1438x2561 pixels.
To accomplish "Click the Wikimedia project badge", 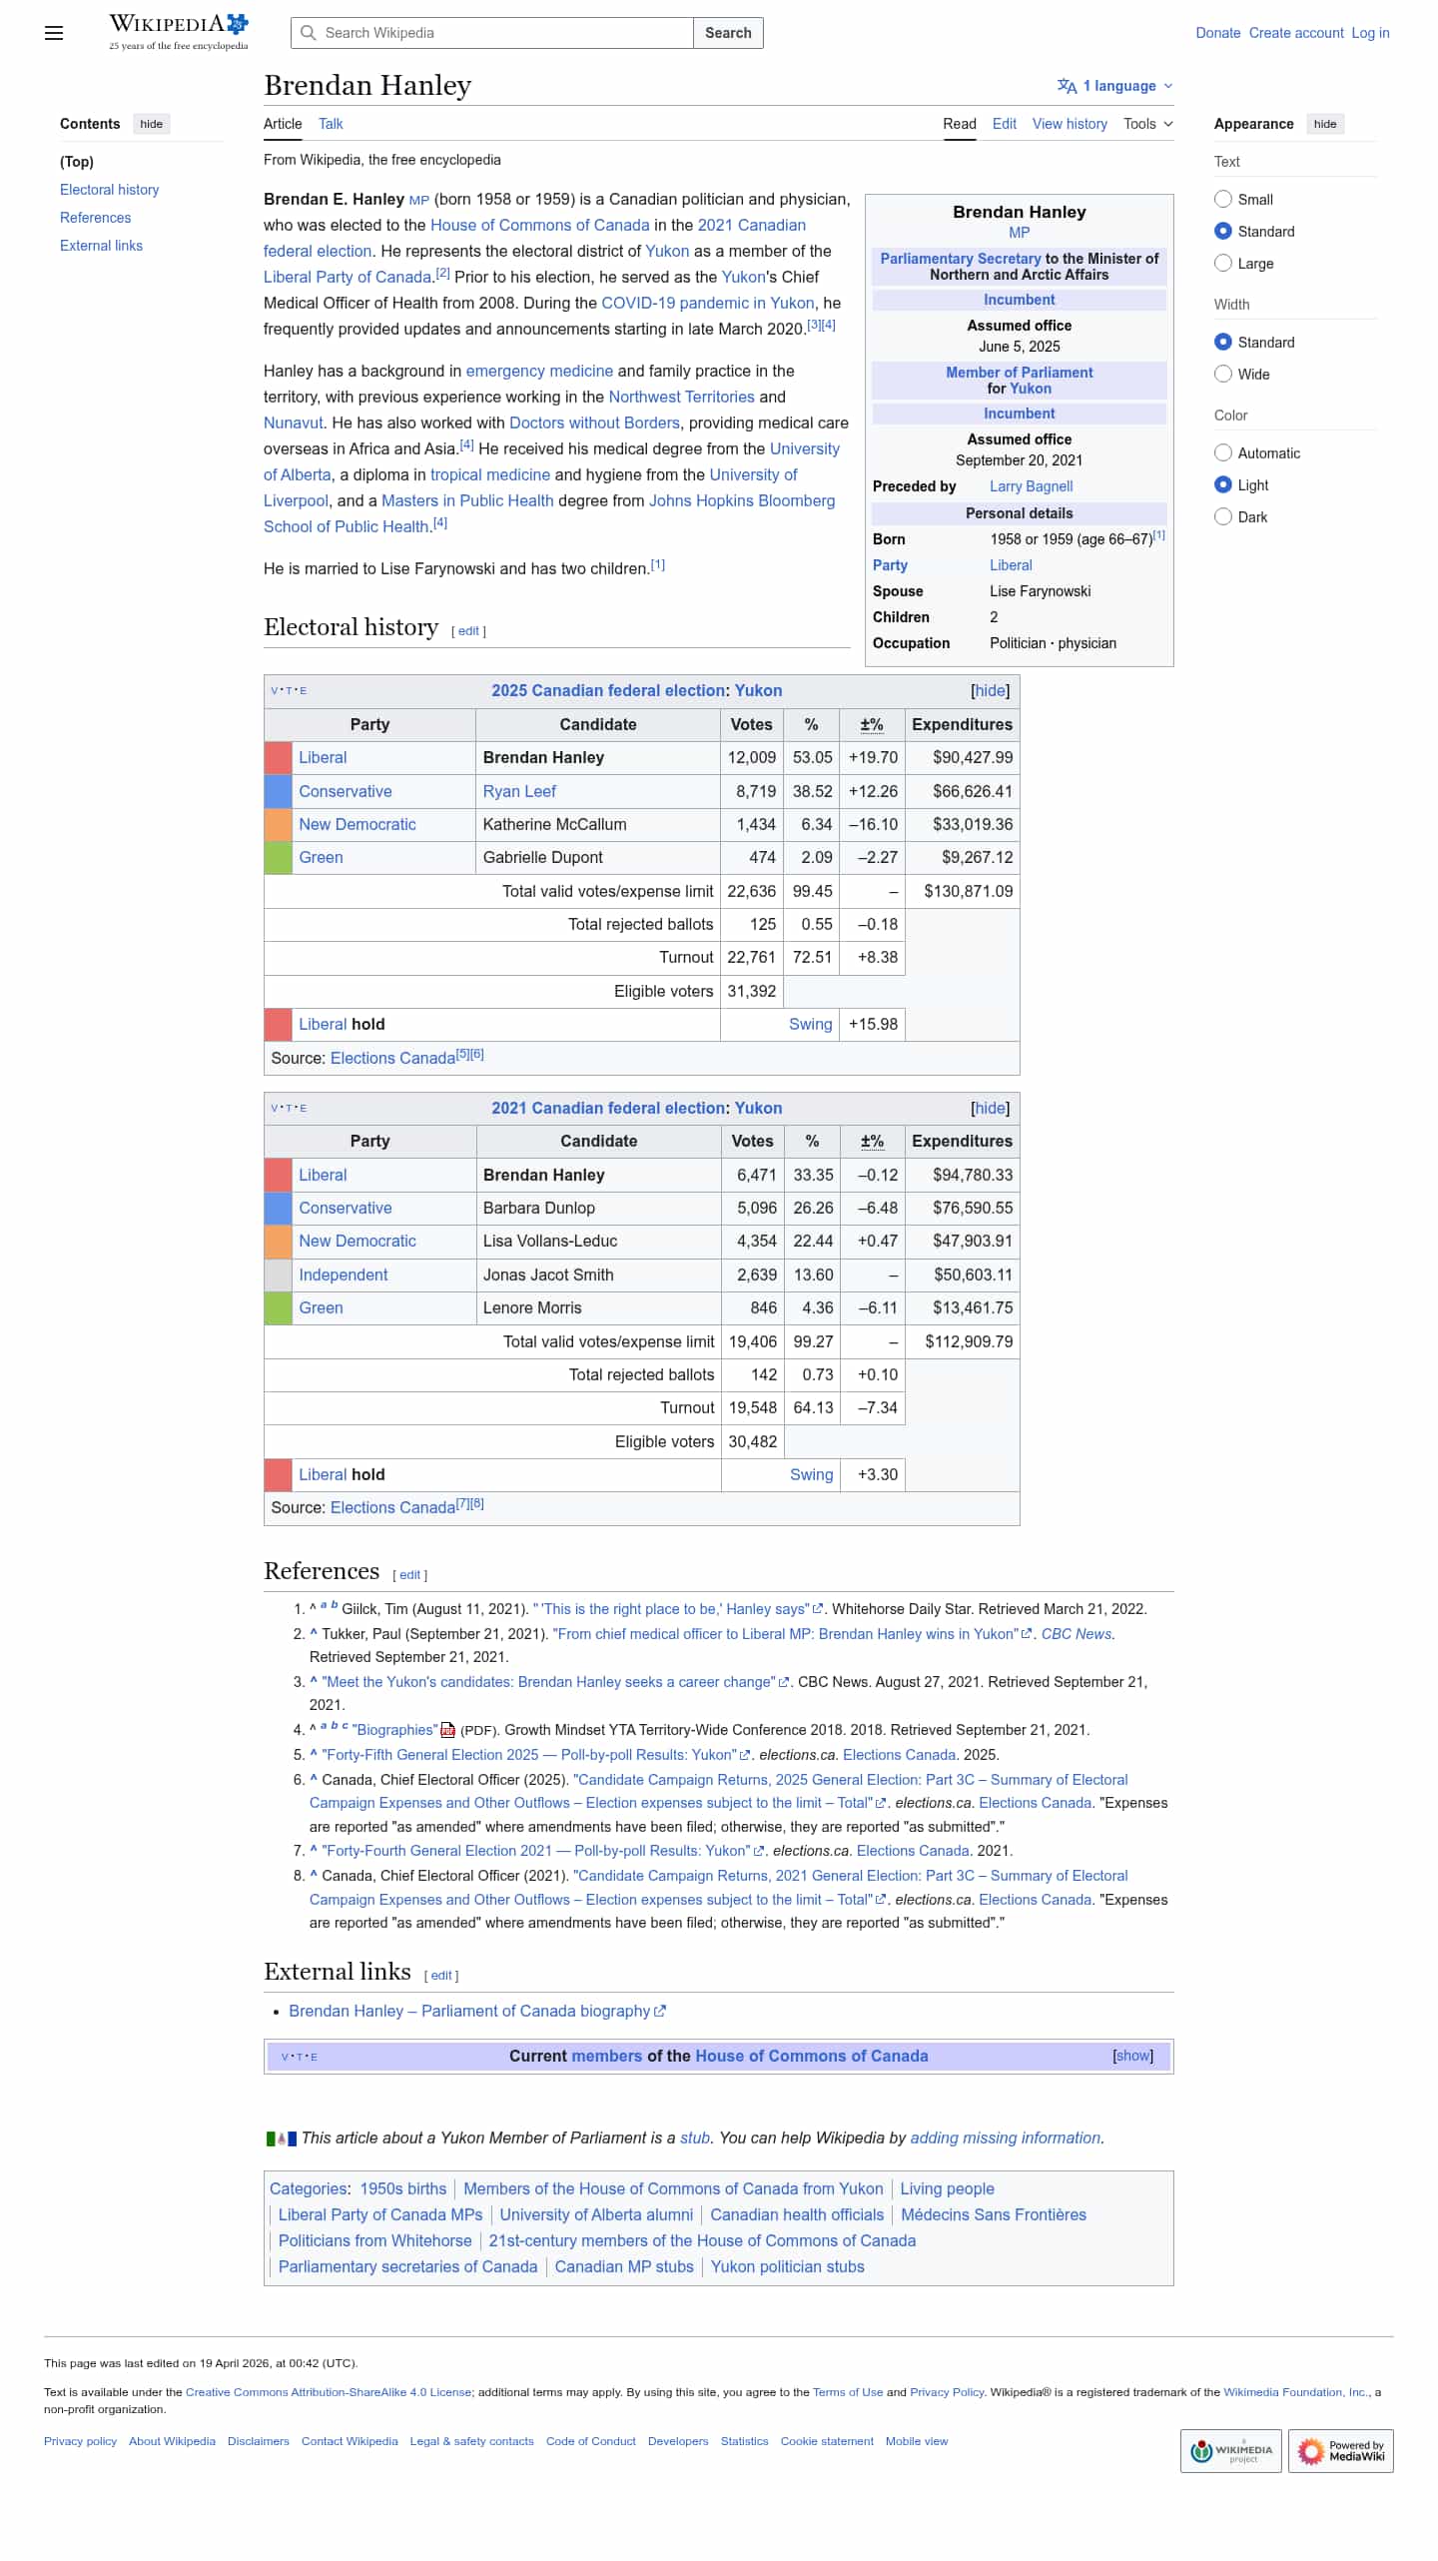I will click(x=1230, y=2450).
